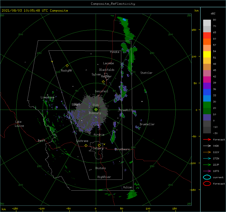Image resolution: width=226 pixels, height=212 pixels.
Task: Select the 65 dBZ red color swatch
Action: click(207, 36)
